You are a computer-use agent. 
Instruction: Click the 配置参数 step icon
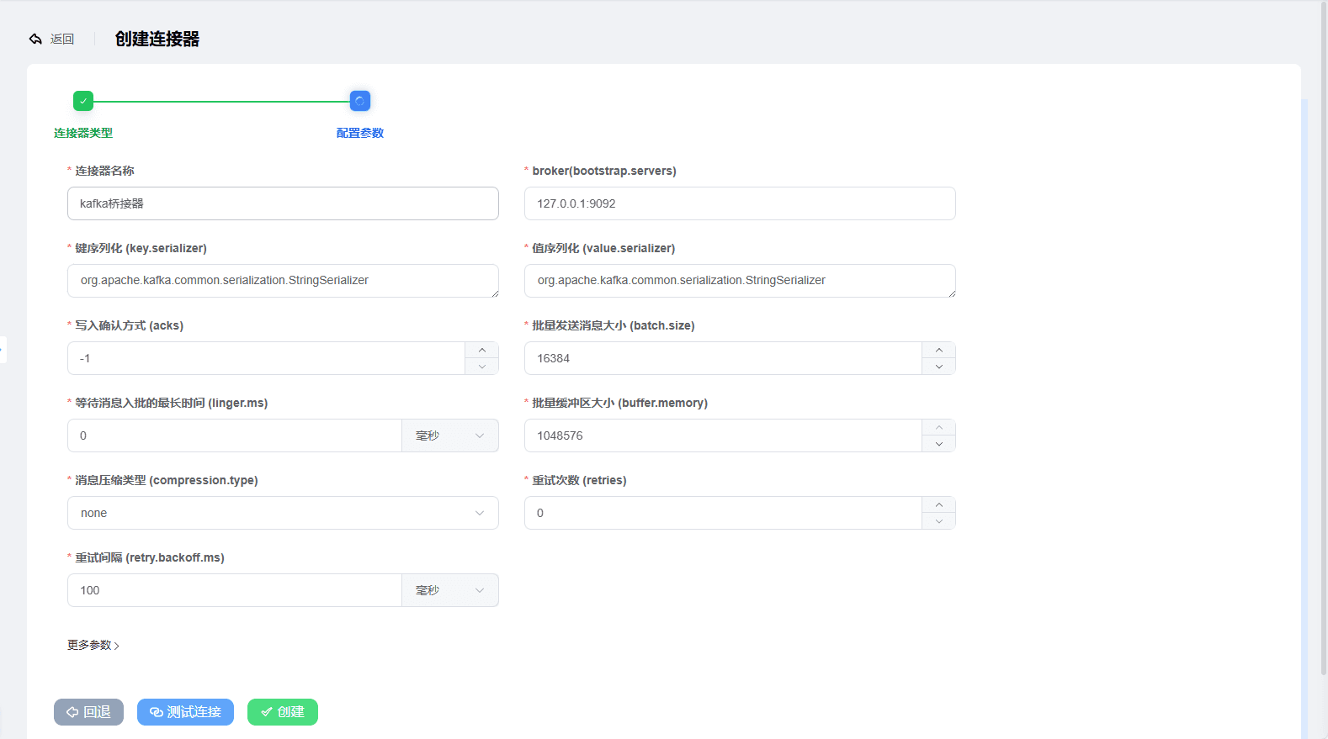[360, 101]
